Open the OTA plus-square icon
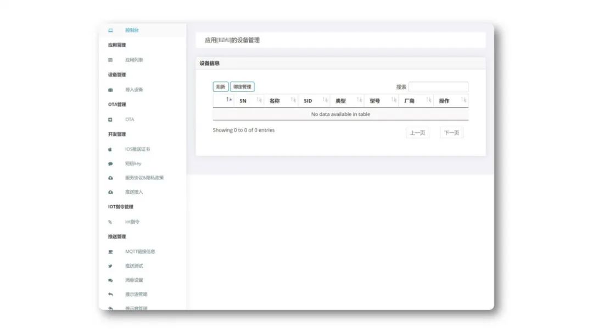593x333 pixels. tap(110, 120)
